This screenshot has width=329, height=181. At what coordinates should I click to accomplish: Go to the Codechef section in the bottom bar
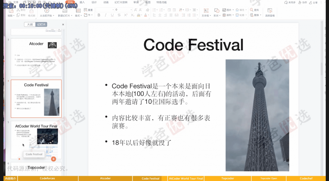[306, 178]
